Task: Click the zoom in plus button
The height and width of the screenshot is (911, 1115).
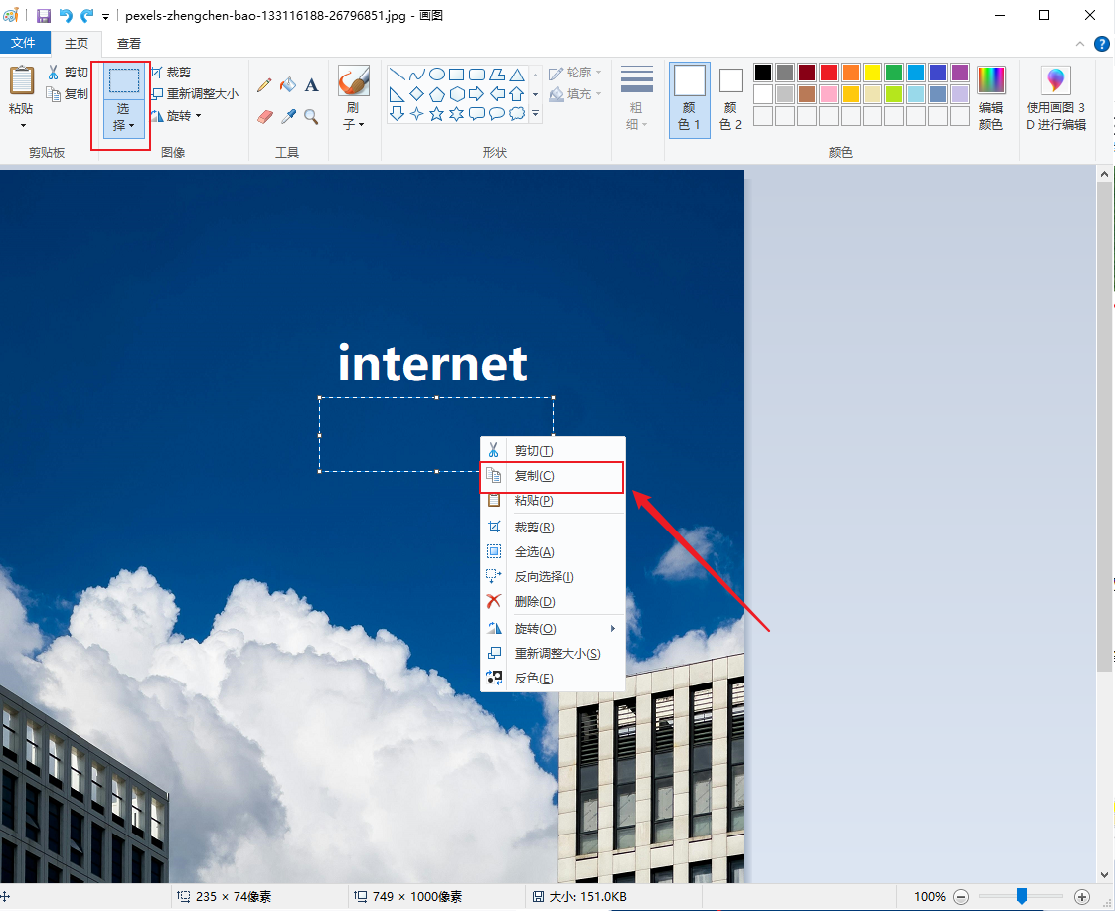Action: (x=1081, y=897)
